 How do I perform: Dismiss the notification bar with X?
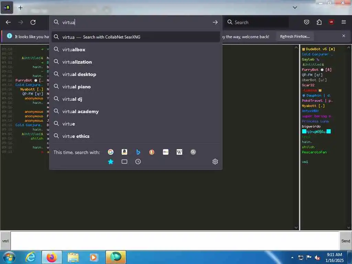coord(343,36)
